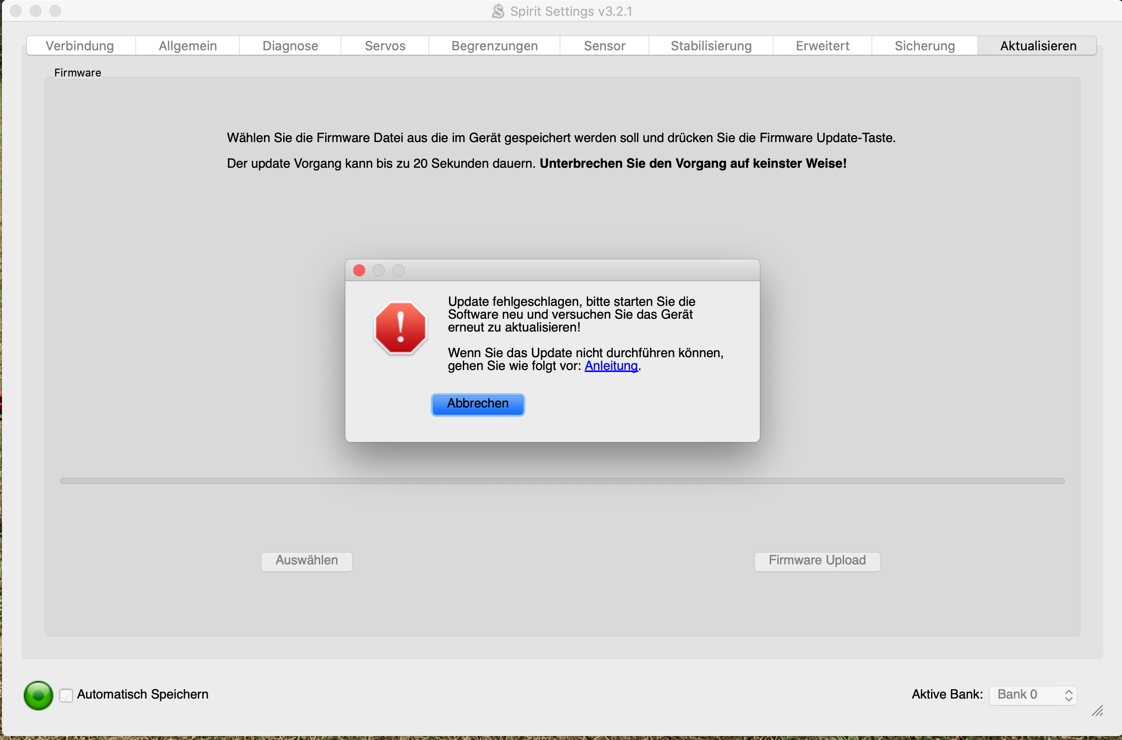Viewport: 1122px width, 740px height.
Task: Click the firmware update progress bar
Action: (x=562, y=481)
